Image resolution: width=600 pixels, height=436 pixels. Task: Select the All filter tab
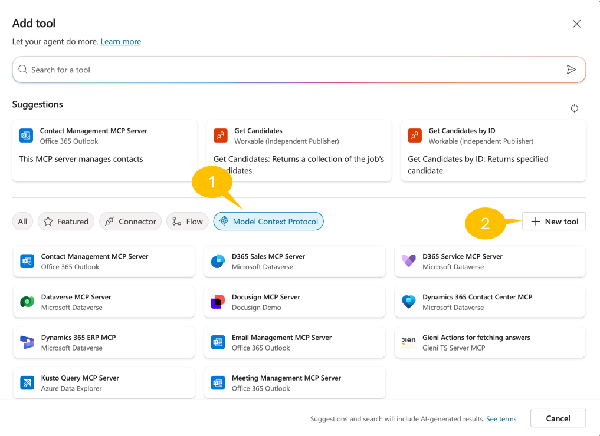click(x=22, y=222)
